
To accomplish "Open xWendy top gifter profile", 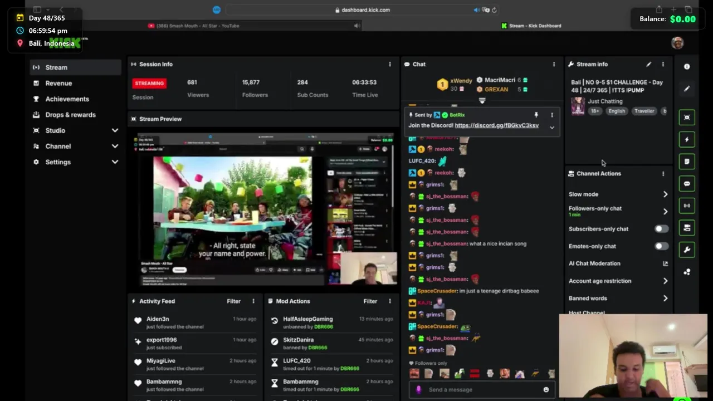I will (x=461, y=81).
